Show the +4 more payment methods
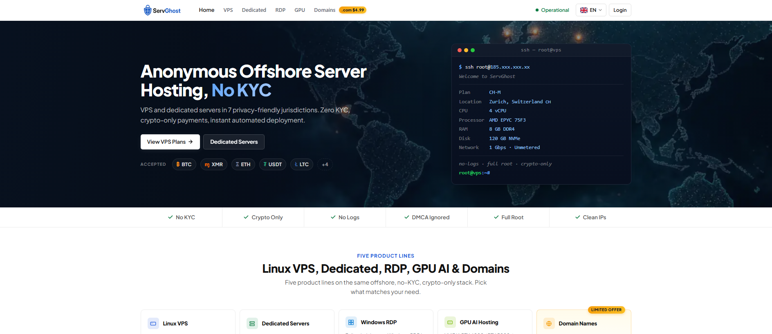 pyautogui.click(x=325, y=165)
